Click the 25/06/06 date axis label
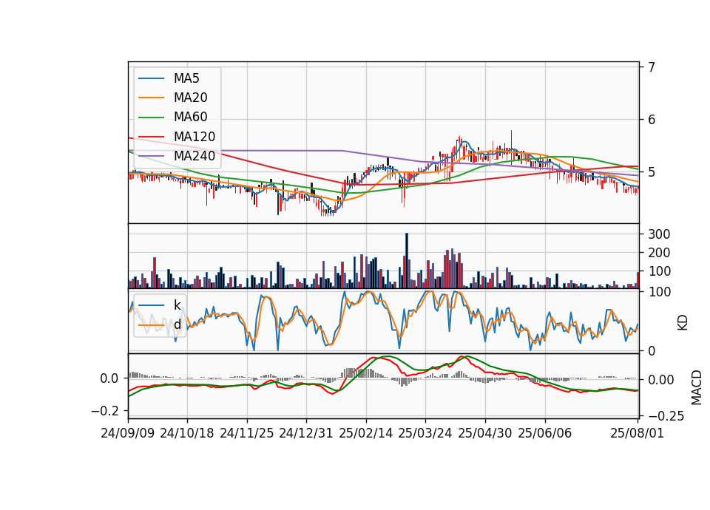710x510 pixels. tap(545, 433)
